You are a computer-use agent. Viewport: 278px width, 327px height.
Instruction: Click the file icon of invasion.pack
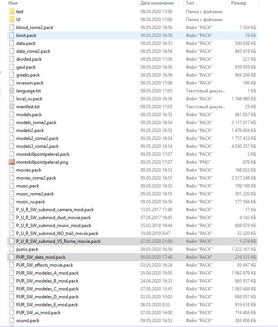(x=12, y=83)
